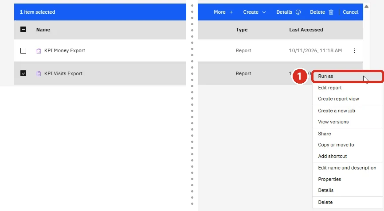Open the three-dot menu for KPI Money Export
The width and height of the screenshot is (384, 211).
click(x=354, y=50)
